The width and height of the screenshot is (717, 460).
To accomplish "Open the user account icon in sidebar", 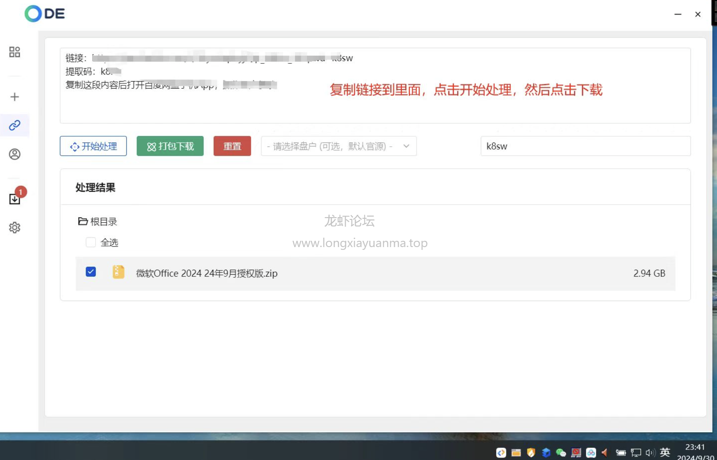I will 15,154.
